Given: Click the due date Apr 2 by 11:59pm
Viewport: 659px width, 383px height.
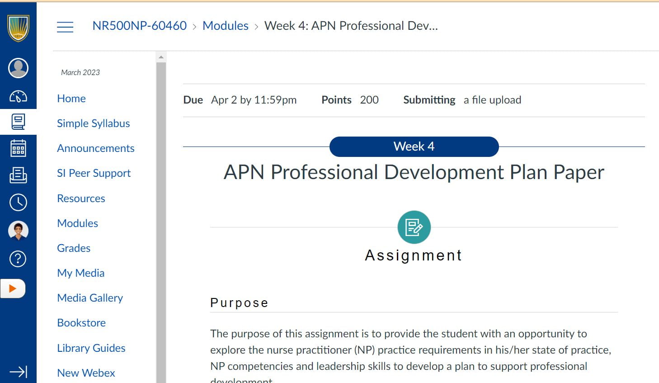Looking at the screenshot, I should point(254,100).
